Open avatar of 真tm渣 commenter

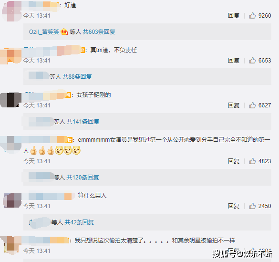click(11, 56)
